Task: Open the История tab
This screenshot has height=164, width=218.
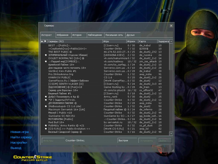Action: tap(79, 35)
